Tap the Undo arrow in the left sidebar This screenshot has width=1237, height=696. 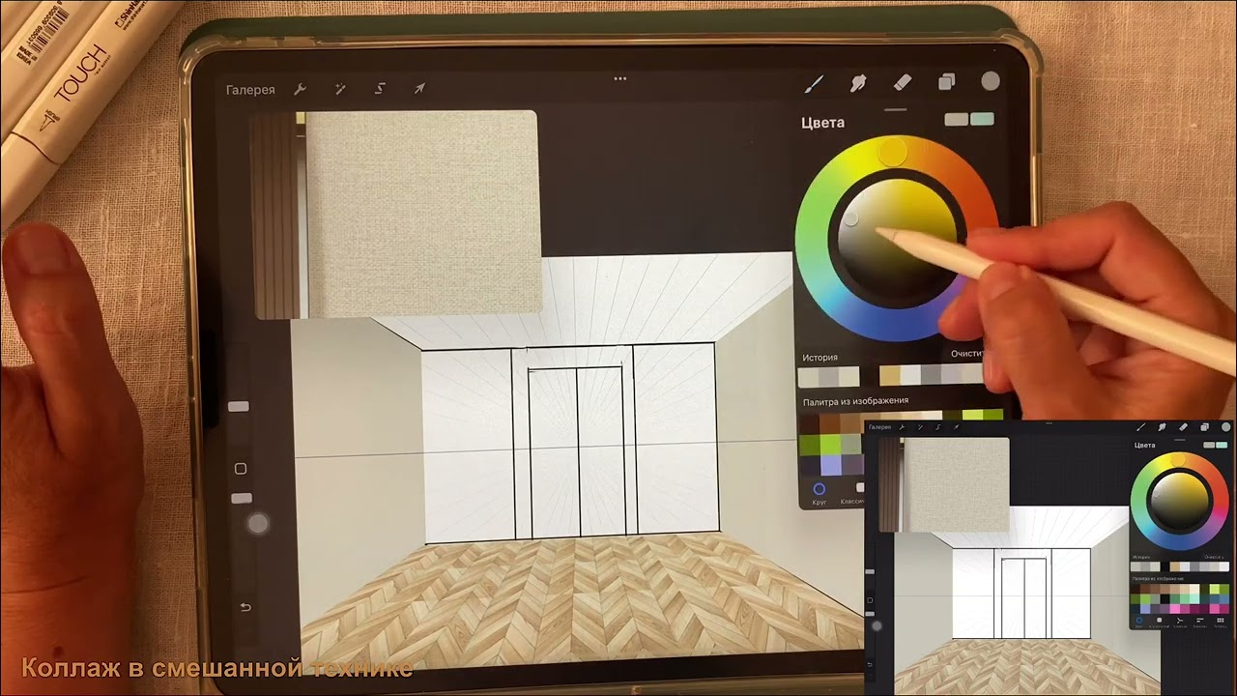(245, 607)
